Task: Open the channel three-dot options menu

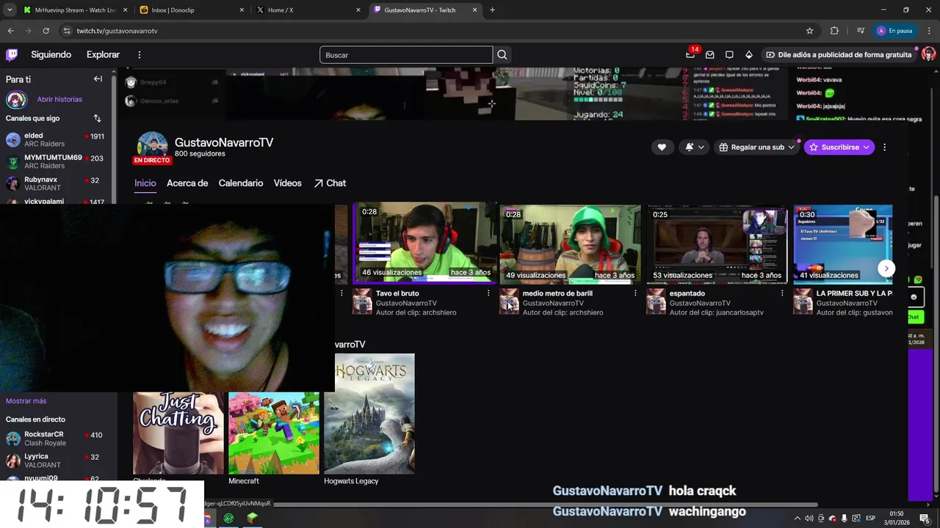Action: (884, 147)
